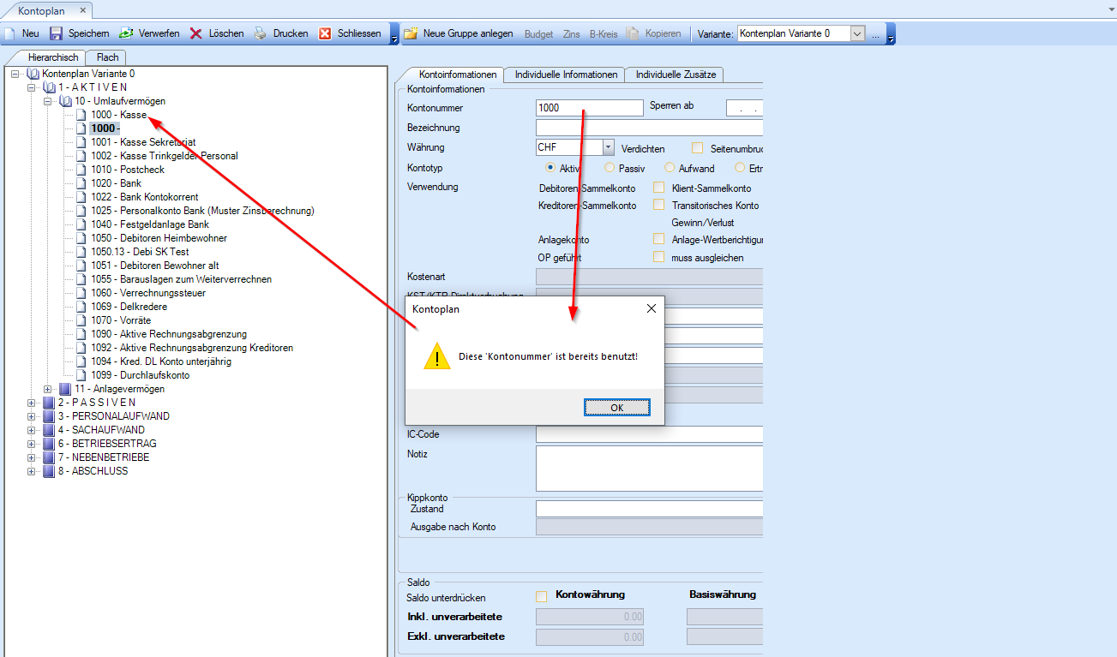The image size is (1117, 657).
Task: Expand the 2 - PASSIVEN group
Action: [33, 403]
